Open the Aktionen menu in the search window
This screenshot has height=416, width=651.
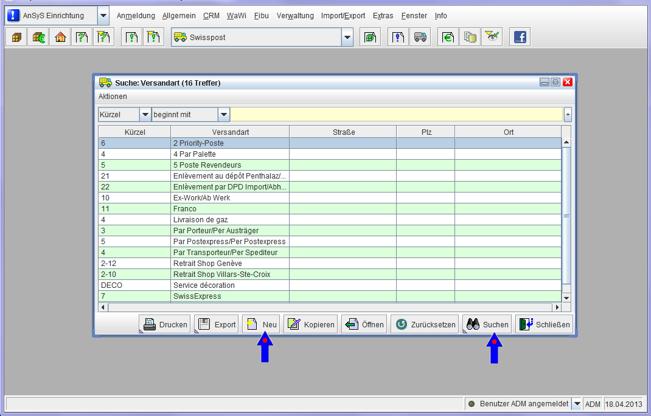point(113,97)
